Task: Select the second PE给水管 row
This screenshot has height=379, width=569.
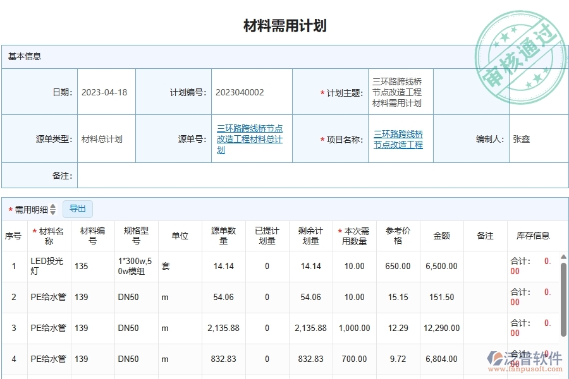Action: (190, 328)
